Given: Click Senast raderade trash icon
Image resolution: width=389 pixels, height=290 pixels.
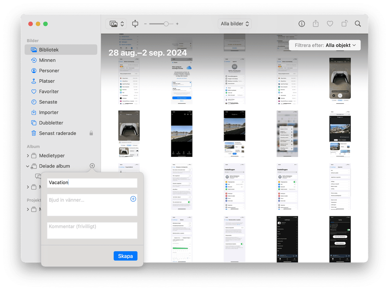Looking at the screenshot, I should 34,133.
